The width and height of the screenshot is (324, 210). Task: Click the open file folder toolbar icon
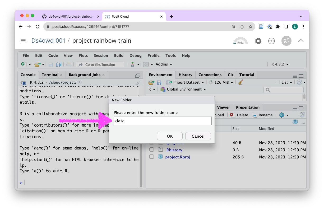[37, 64]
